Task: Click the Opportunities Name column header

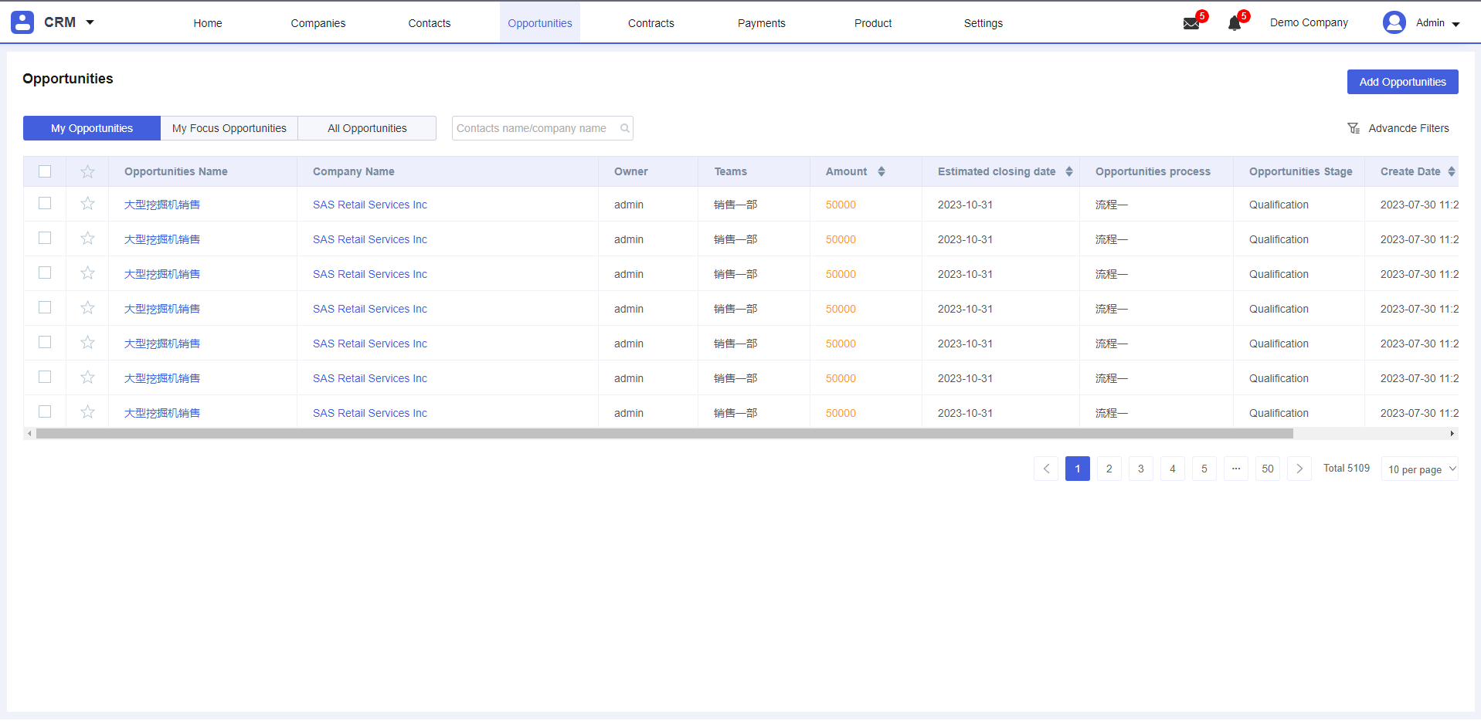Action: click(x=176, y=171)
